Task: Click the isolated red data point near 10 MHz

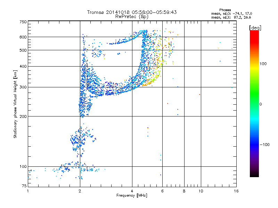Action: (199, 94)
